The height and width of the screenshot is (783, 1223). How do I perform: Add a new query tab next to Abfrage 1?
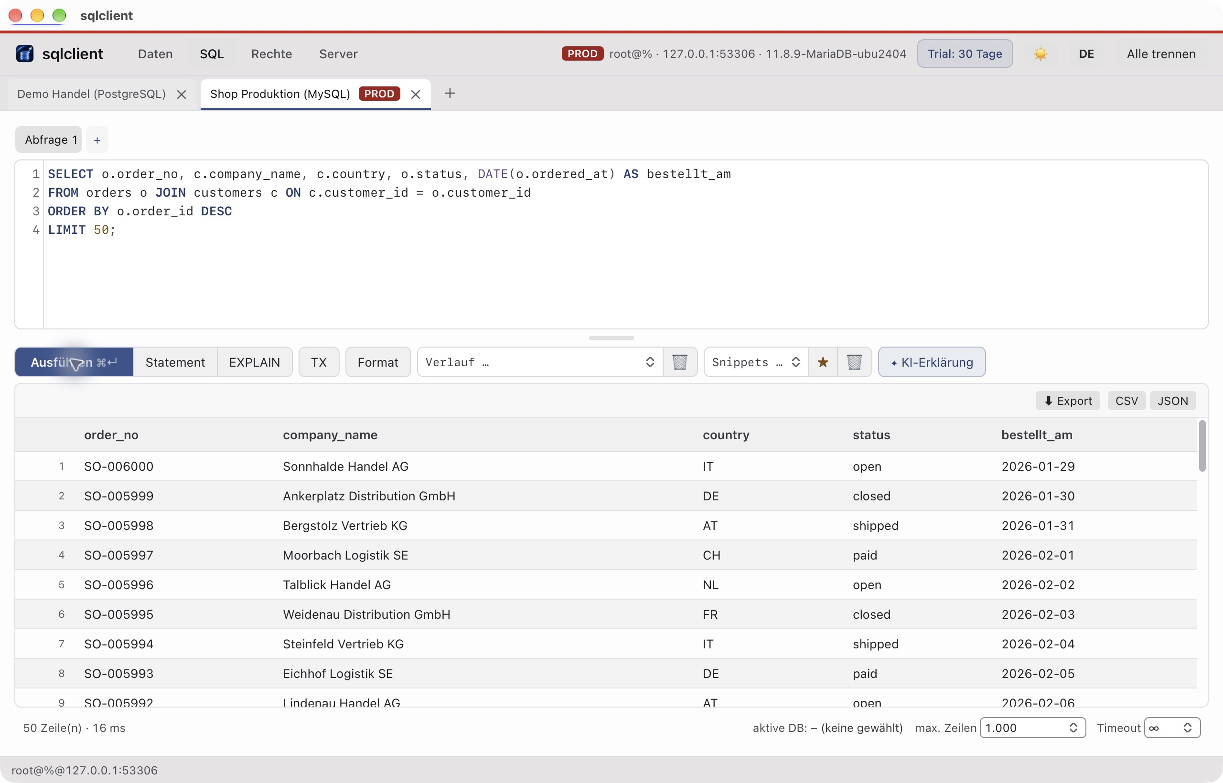pyautogui.click(x=97, y=140)
